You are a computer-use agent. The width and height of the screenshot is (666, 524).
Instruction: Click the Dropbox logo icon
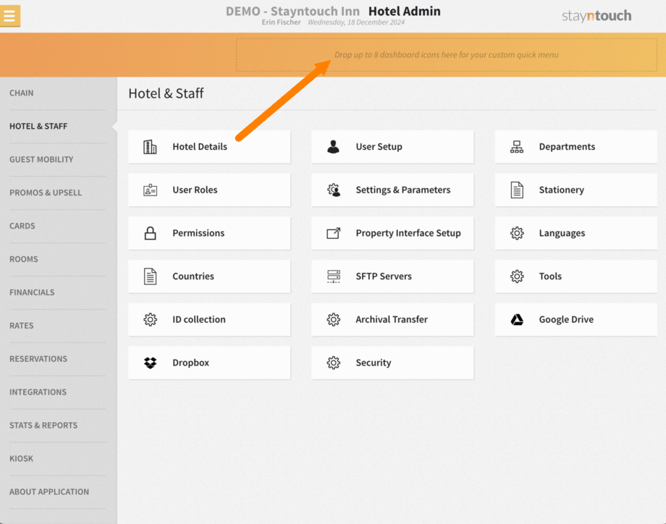coord(150,363)
